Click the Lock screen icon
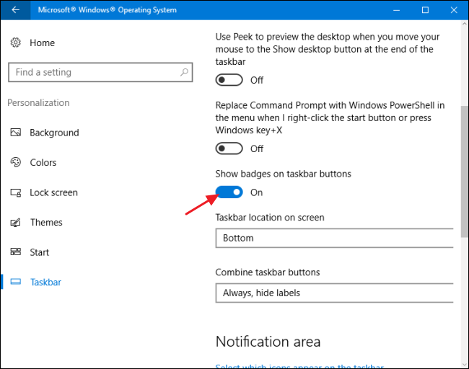 [16, 192]
